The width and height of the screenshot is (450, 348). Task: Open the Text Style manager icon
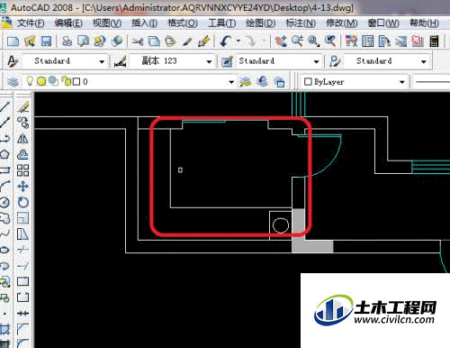13,61
